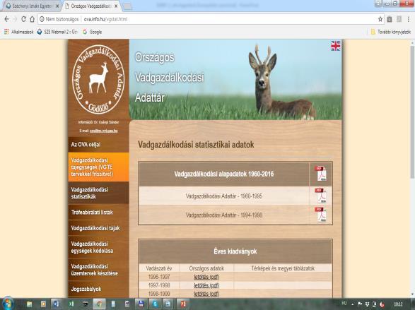This screenshot has width=415, height=310.
Task: Open Vadgazdálkodási egységek kódolása menu item
Action: pyautogui.click(x=98, y=247)
